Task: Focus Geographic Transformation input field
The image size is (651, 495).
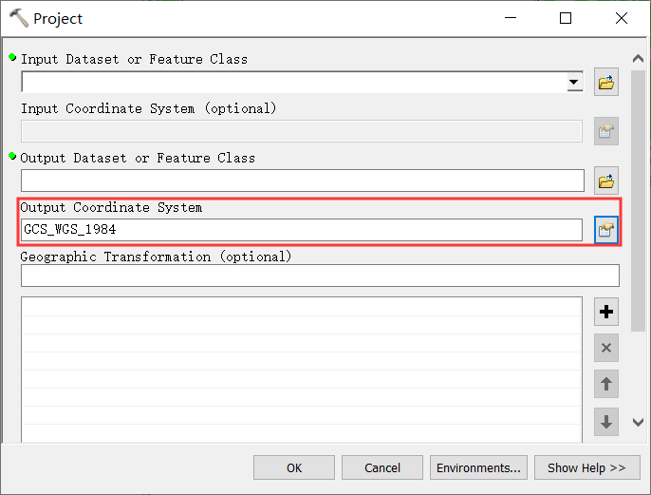Action: pos(320,276)
